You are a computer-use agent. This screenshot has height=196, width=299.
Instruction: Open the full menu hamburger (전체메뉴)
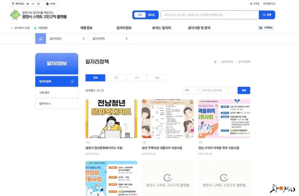point(266,28)
